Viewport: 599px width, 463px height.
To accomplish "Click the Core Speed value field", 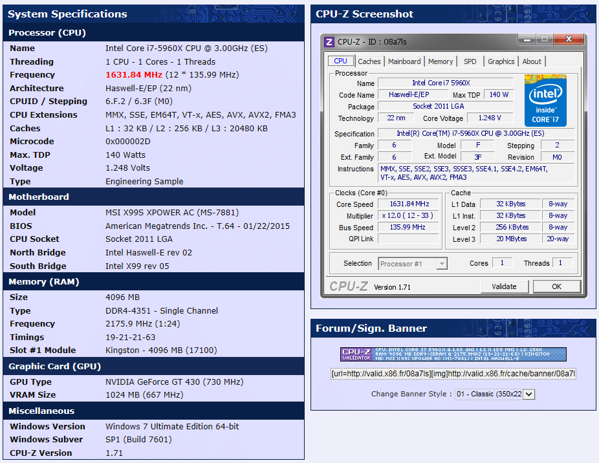I will pyautogui.click(x=409, y=204).
